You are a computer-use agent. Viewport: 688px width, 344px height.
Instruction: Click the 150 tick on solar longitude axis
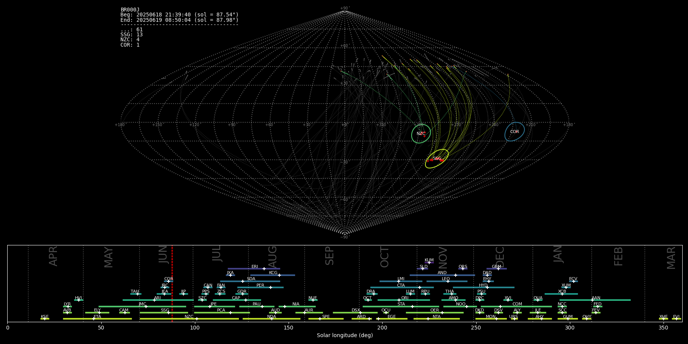tap(289, 328)
